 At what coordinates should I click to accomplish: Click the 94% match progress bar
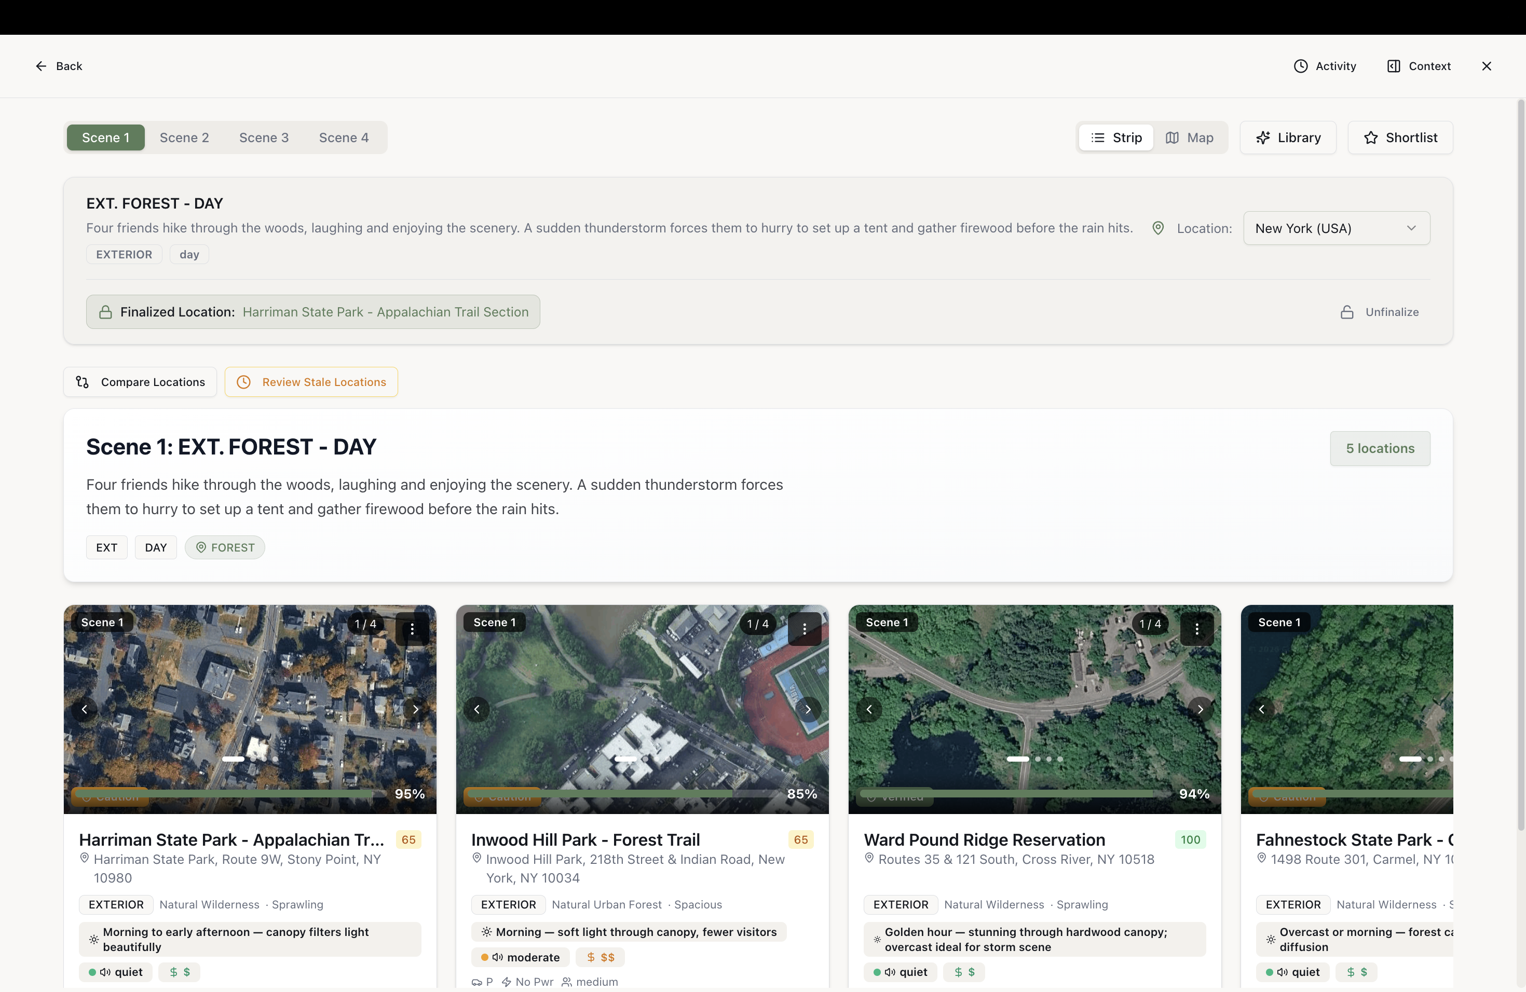click(1017, 793)
